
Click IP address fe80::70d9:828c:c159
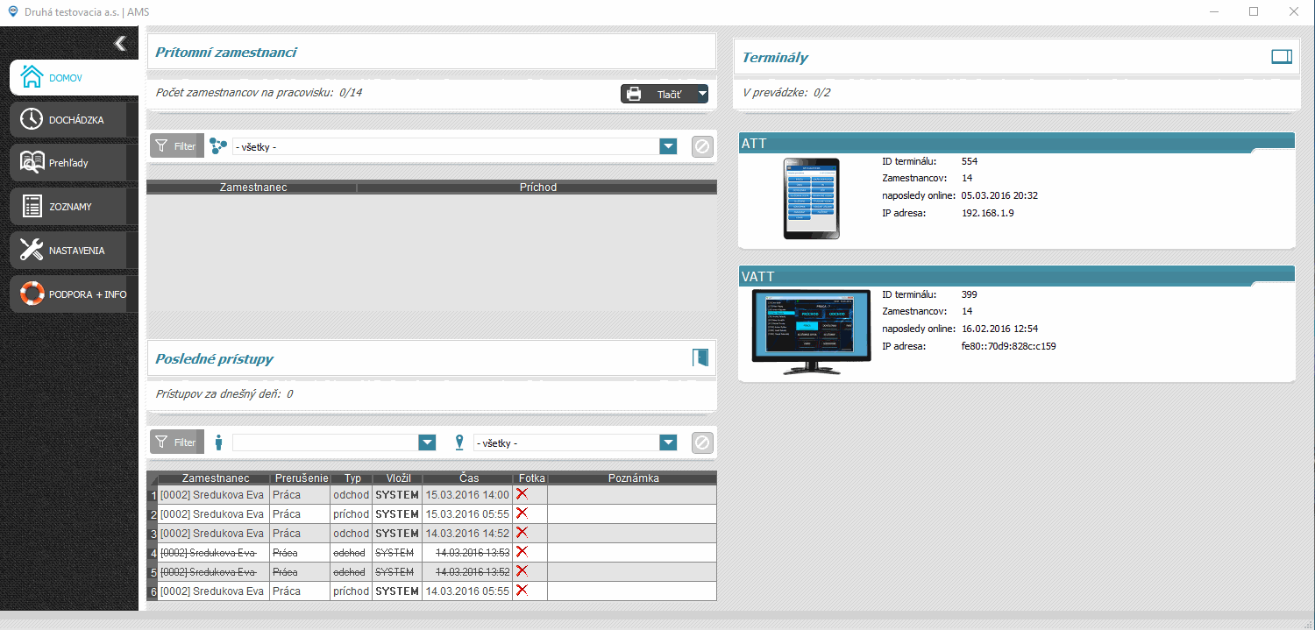pyautogui.click(x=1008, y=346)
